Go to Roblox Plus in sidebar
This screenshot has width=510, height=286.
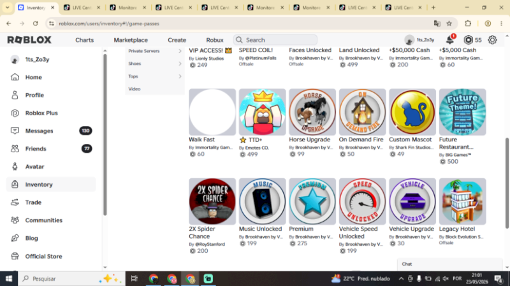(41, 113)
